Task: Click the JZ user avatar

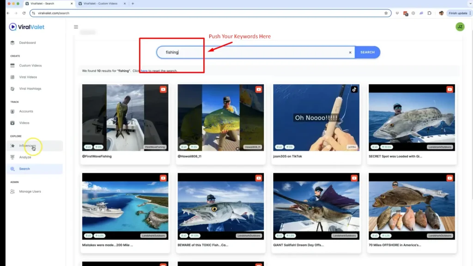Action: click(460, 27)
